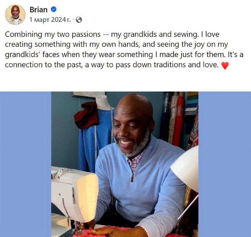Image resolution: width=251 pixels, height=237 pixels.
Task: Click the globe public audience icon
Action: click(79, 20)
